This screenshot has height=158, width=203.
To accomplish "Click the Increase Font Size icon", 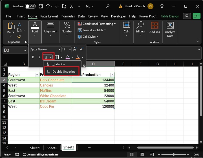I will coord(75,49).
